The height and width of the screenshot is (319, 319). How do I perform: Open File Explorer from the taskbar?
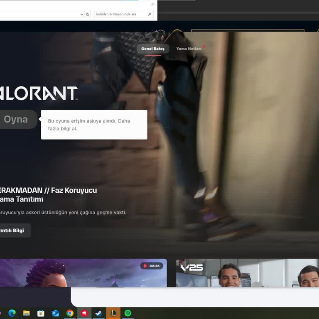pyautogui.click(x=26, y=313)
